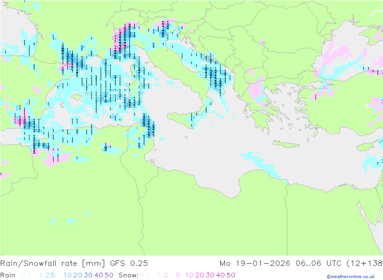Click the Snow: legend label
383x280 pixels.
tap(128, 275)
